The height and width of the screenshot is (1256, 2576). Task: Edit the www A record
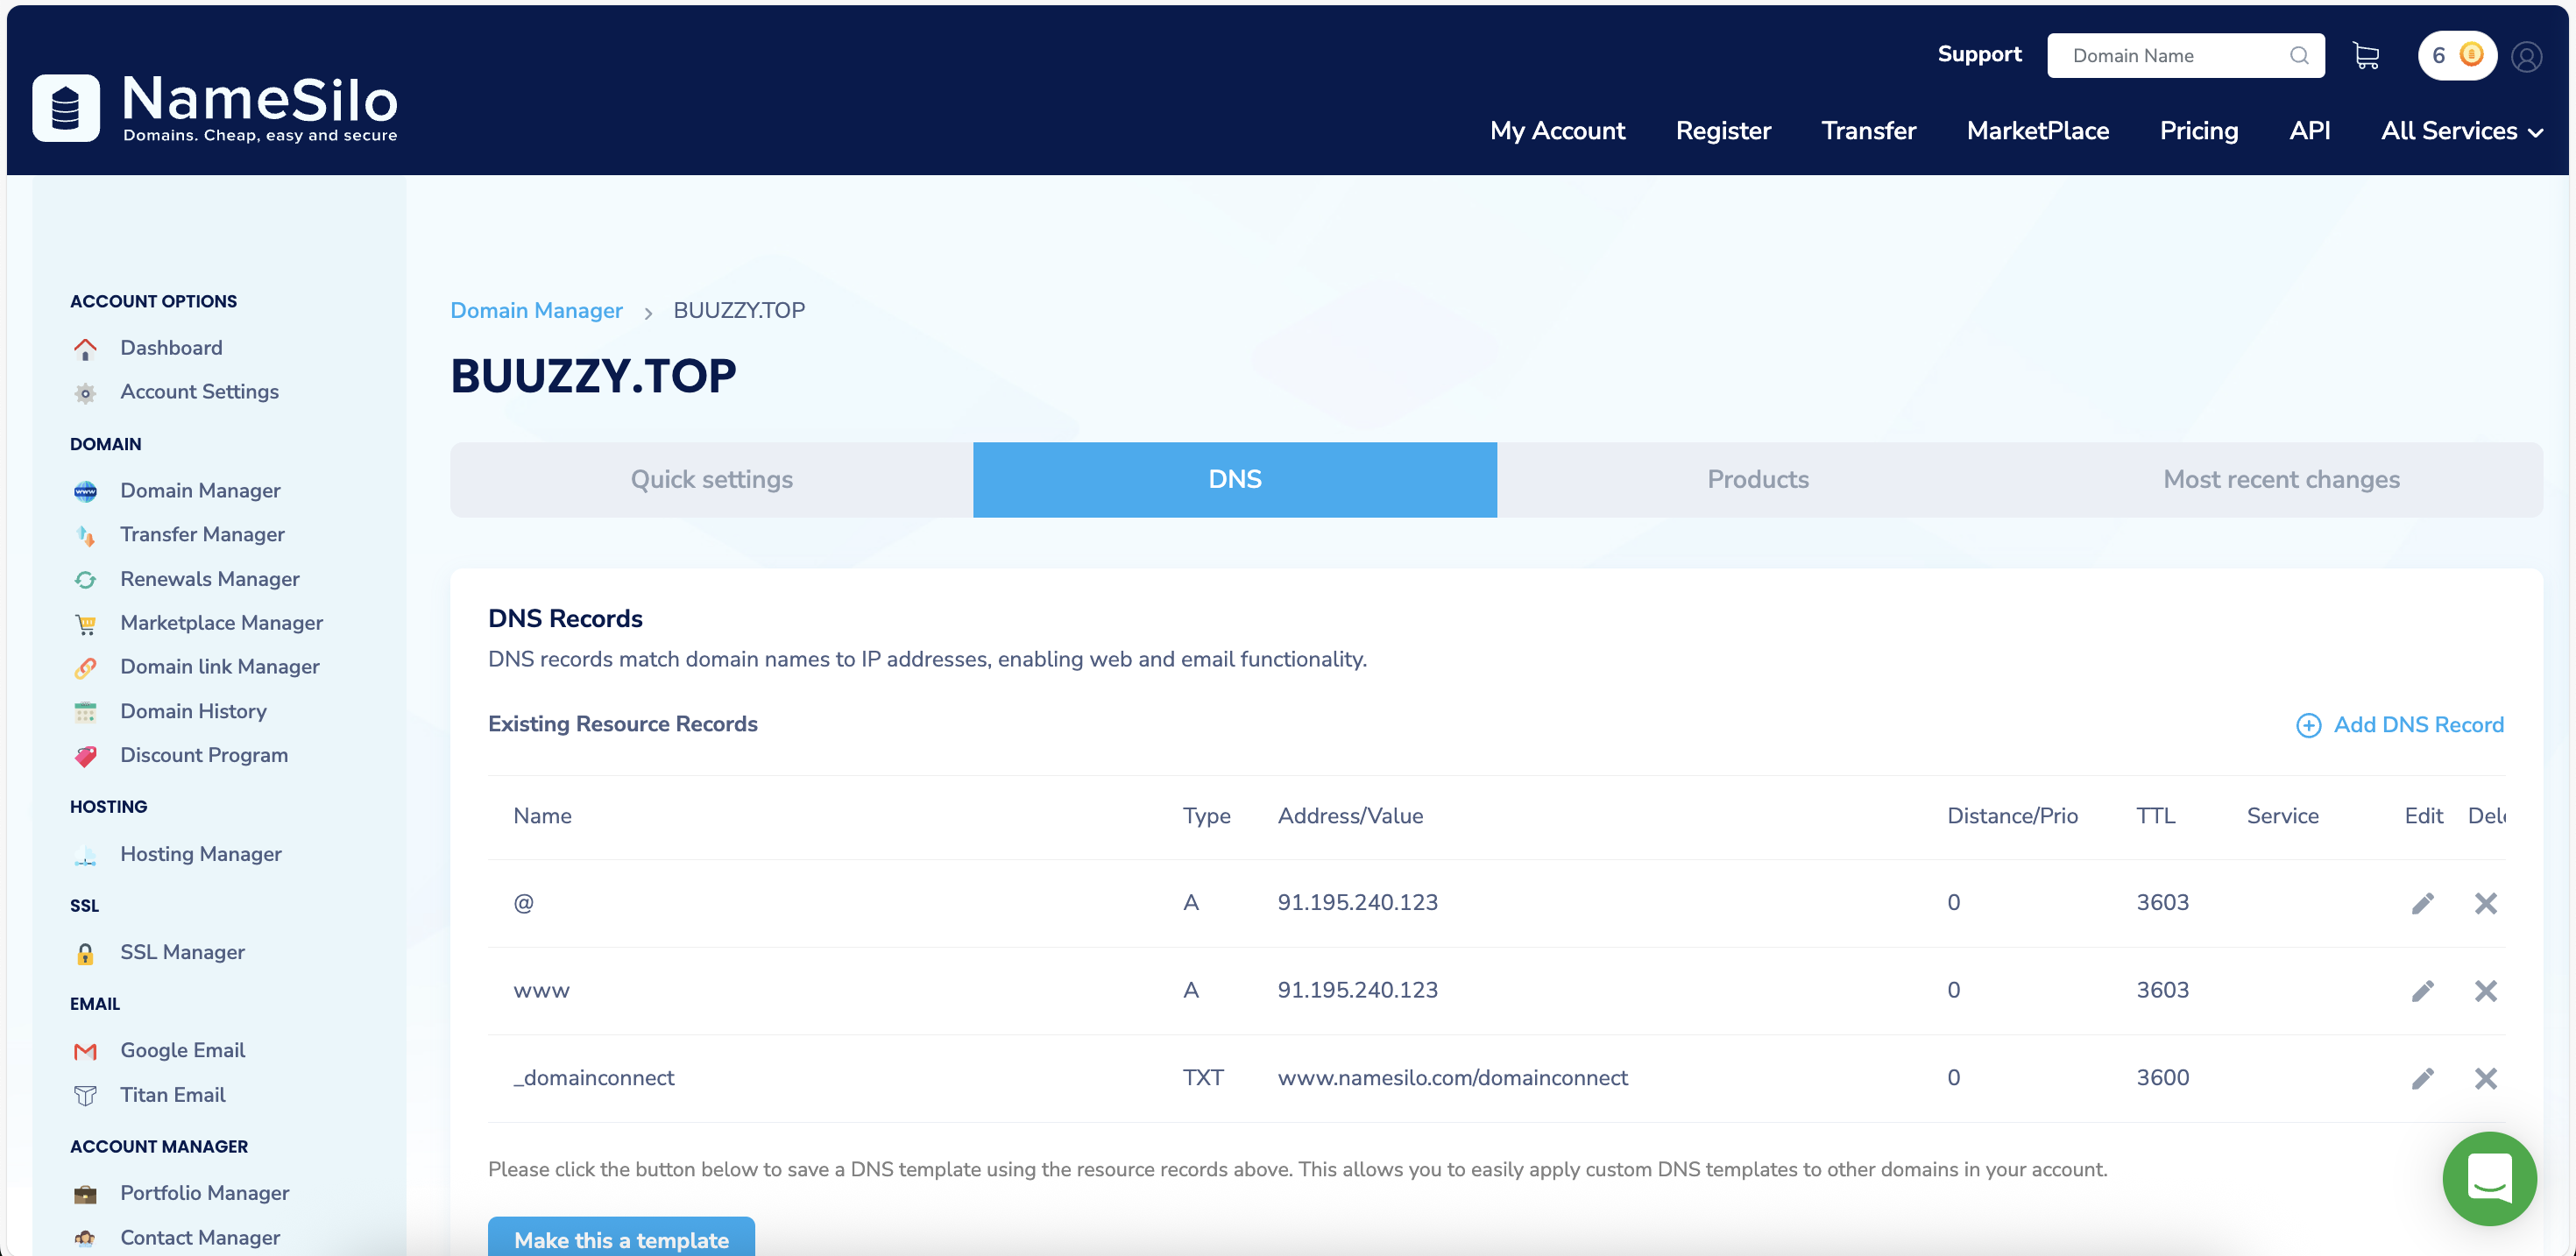pos(2422,990)
